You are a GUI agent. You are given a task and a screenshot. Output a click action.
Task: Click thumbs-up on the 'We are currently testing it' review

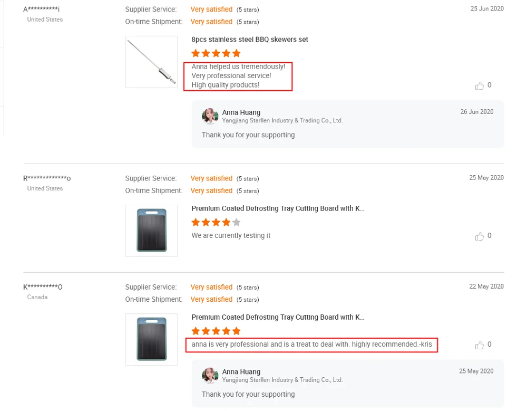479,236
